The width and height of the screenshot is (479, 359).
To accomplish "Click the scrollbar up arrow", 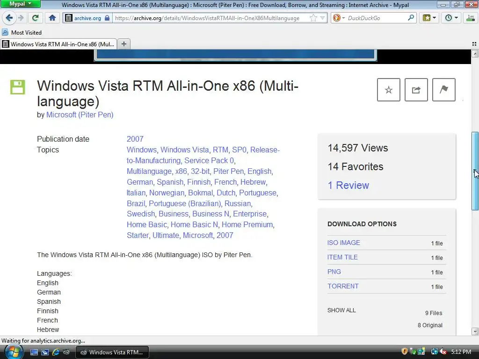I will coord(475,54).
